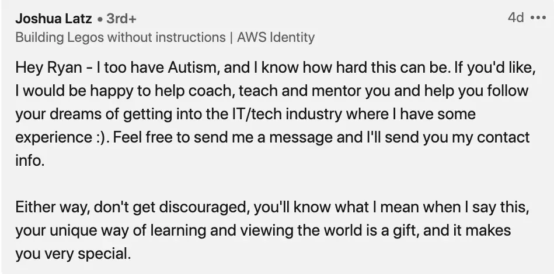Click "AWS Identity" in the commenter headline
554x274 pixels.
pos(276,38)
